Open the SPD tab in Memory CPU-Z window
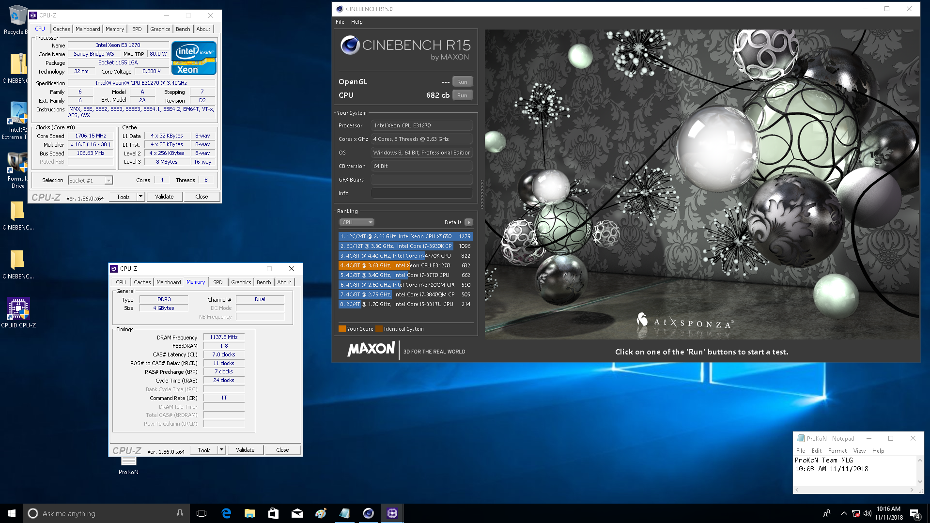 [x=218, y=282]
